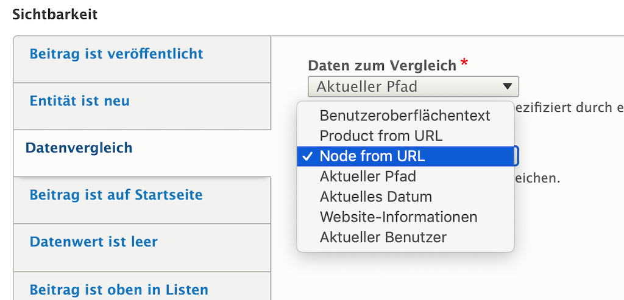The image size is (624, 300).
Task: Choose the Aktueller Benutzer option
Action: 383,237
